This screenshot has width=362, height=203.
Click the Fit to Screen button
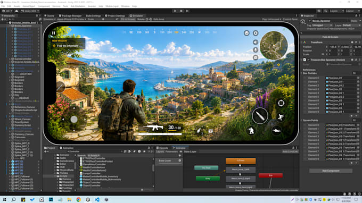coord(128,19)
